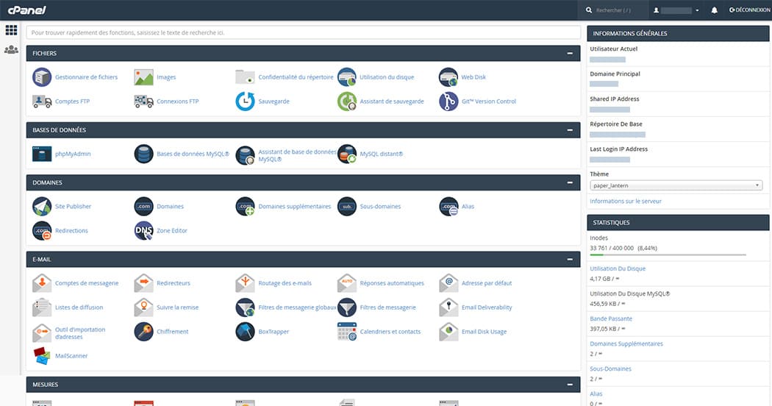The image size is (772, 406).
Task: Open user manager icon in left sidebar
Action: [11, 50]
